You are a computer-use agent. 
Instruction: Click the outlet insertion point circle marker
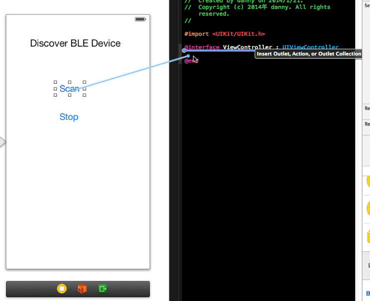pos(184,50)
